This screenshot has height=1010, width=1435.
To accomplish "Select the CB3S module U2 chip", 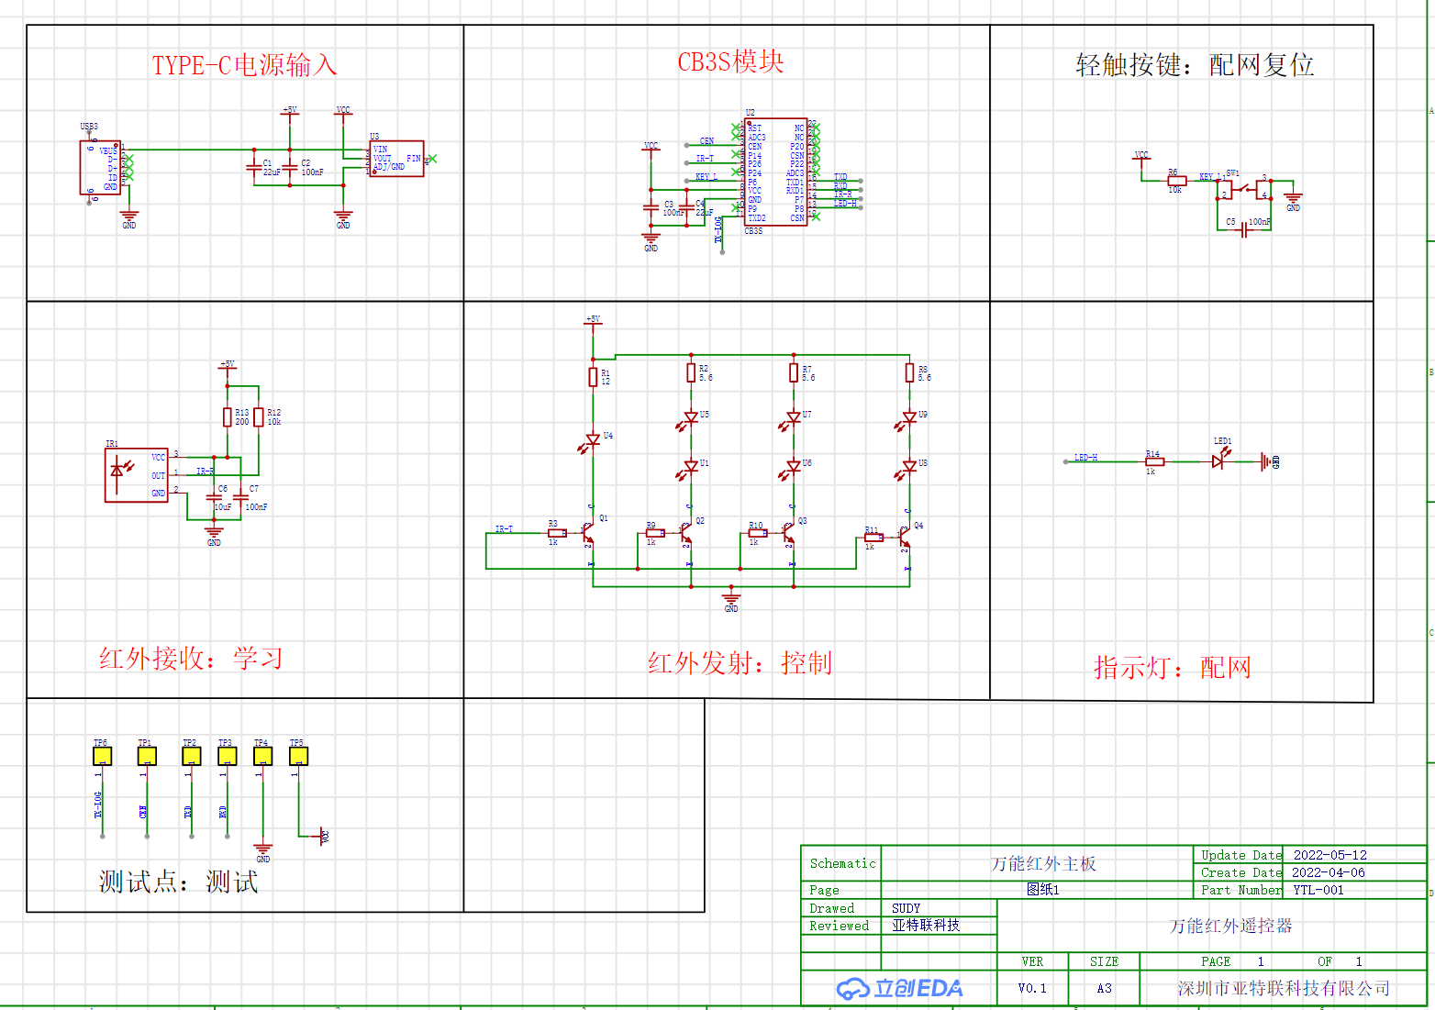I will point(775,172).
